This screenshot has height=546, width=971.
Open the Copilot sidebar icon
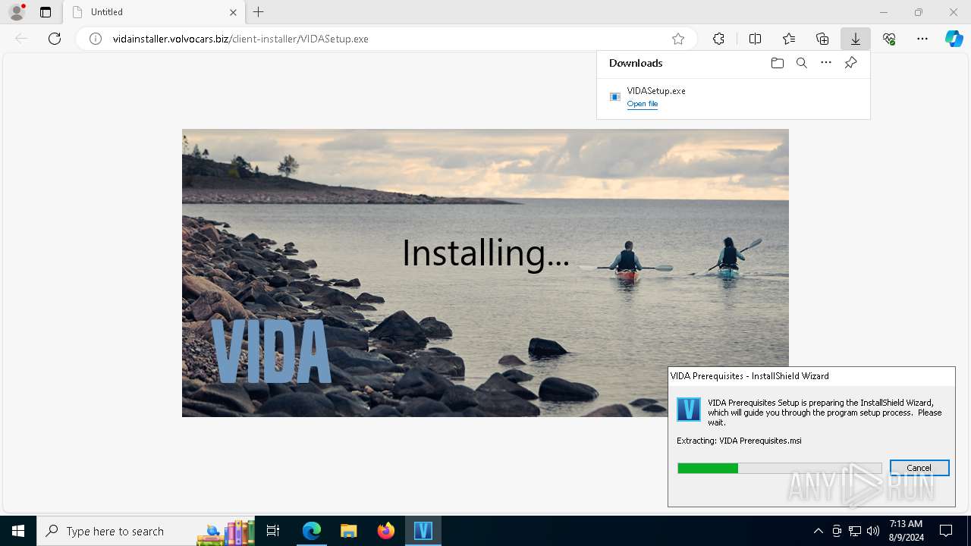[x=954, y=39]
